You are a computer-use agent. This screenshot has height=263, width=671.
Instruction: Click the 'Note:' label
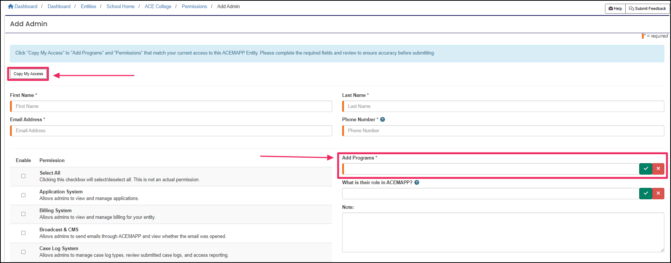pyautogui.click(x=348, y=207)
